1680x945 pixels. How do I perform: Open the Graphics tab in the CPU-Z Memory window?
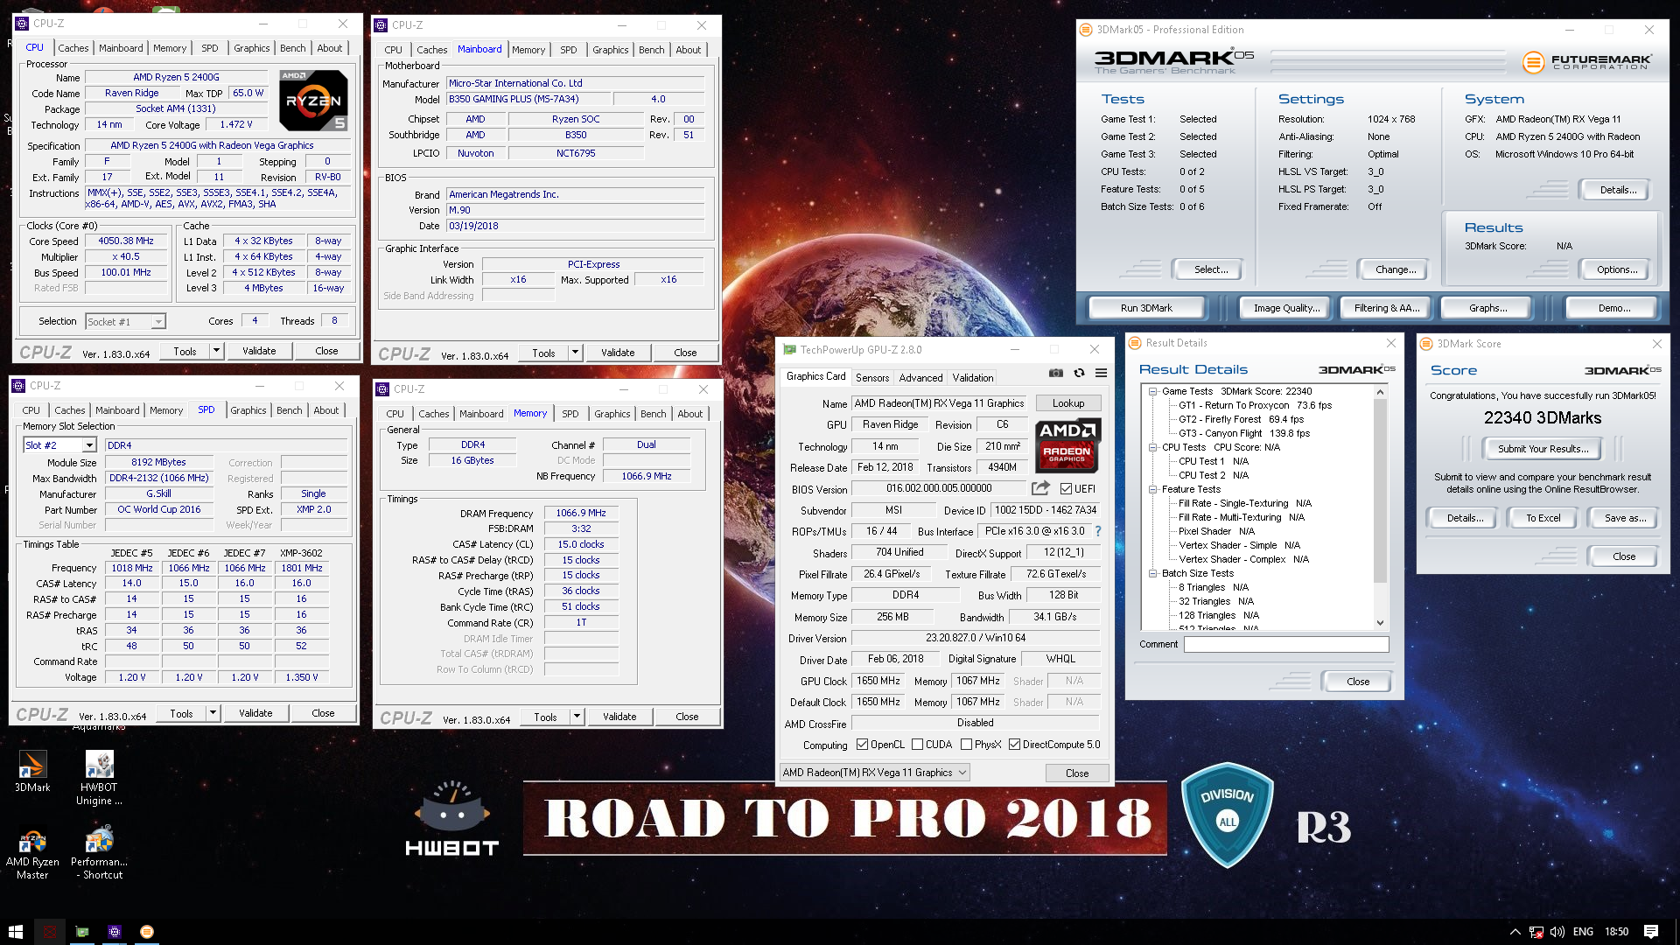pos(612,414)
